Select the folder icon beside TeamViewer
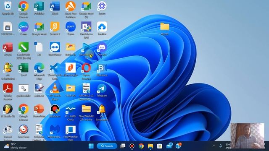269x151 pixels. pos(71,49)
